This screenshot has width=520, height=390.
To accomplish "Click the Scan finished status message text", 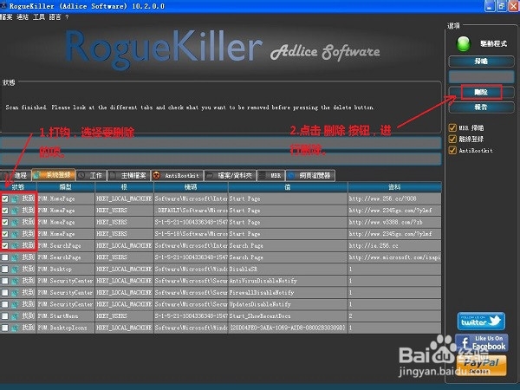I will pos(190,107).
